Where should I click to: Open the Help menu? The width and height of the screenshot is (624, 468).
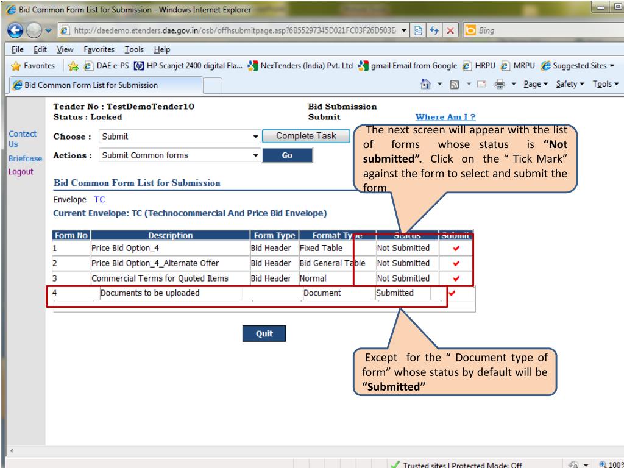[x=162, y=49]
